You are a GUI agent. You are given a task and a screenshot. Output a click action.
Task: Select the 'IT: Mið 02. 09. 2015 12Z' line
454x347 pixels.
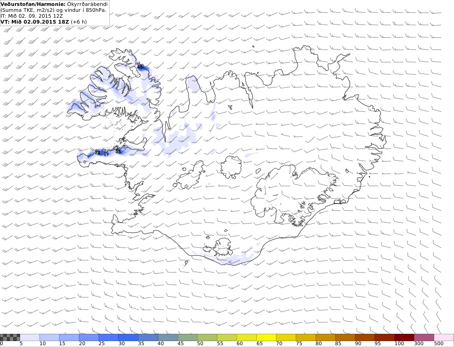32,16
